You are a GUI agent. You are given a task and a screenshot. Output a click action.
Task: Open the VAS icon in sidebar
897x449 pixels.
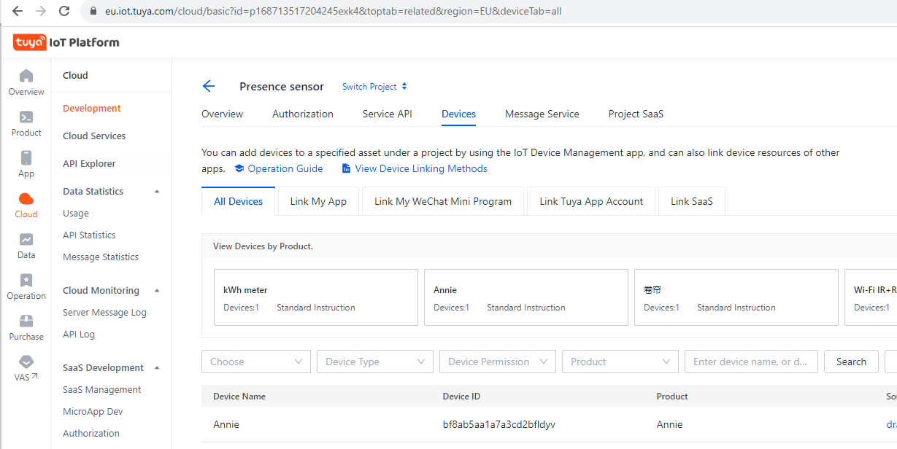point(26,362)
